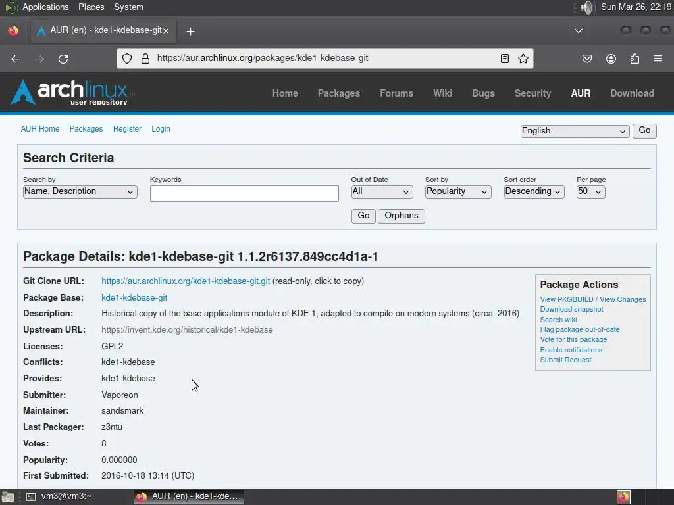
Task: Click Search wiki link
Action: click(x=558, y=320)
